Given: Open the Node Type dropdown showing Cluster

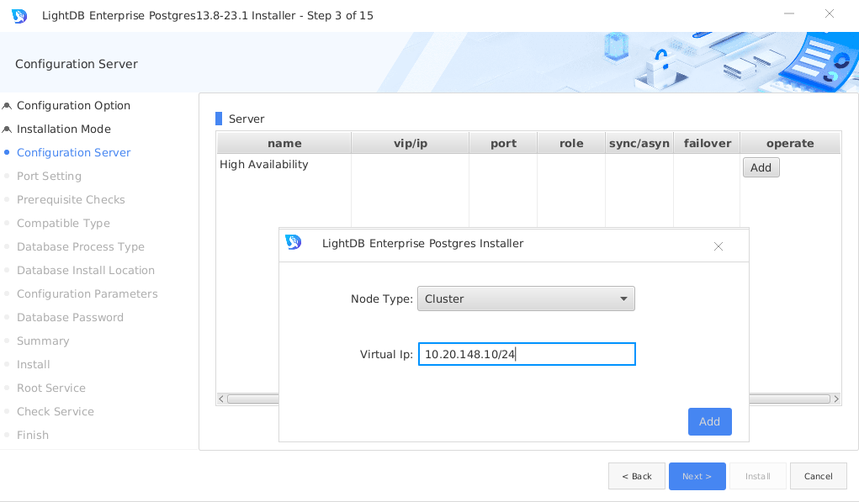Looking at the screenshot, I should tap(526, 299).
